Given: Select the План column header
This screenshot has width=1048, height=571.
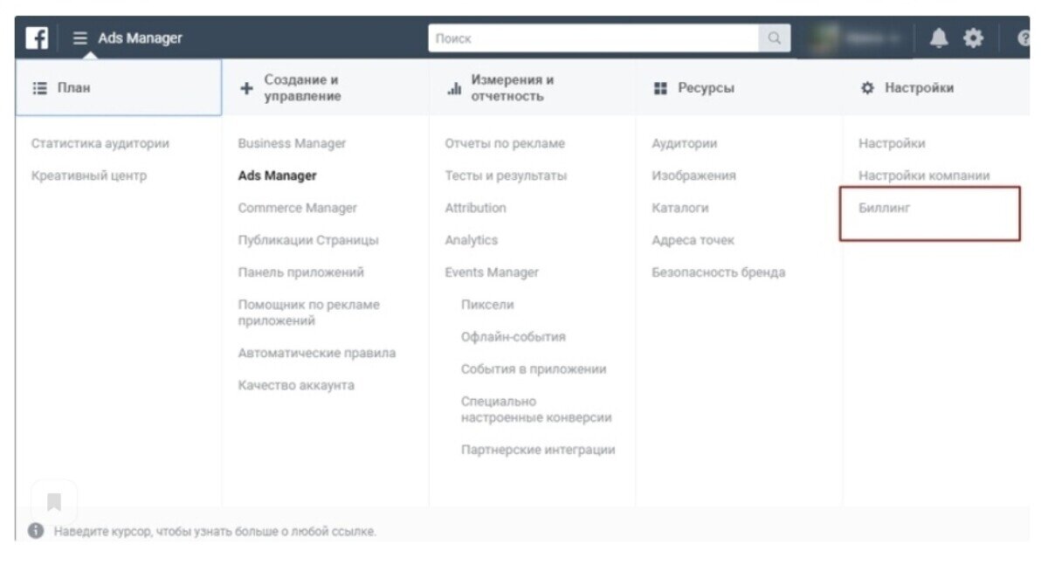Looking at the screenshot, I should tap(119, 87).
